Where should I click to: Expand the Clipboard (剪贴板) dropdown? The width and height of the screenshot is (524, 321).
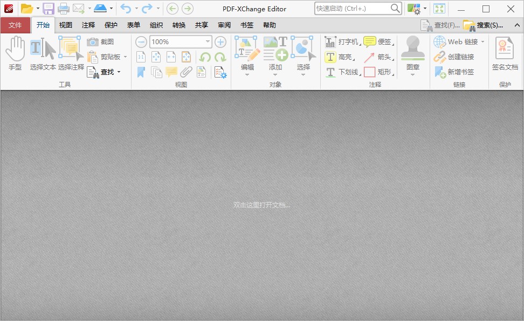125,57
